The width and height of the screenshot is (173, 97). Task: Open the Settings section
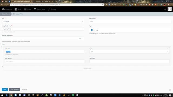click(x=52, y=9)
